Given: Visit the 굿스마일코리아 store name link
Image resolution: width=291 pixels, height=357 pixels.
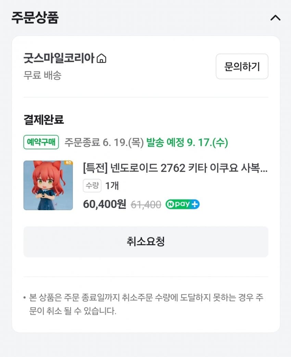Looking at the screenshot, I should point(59,59).
